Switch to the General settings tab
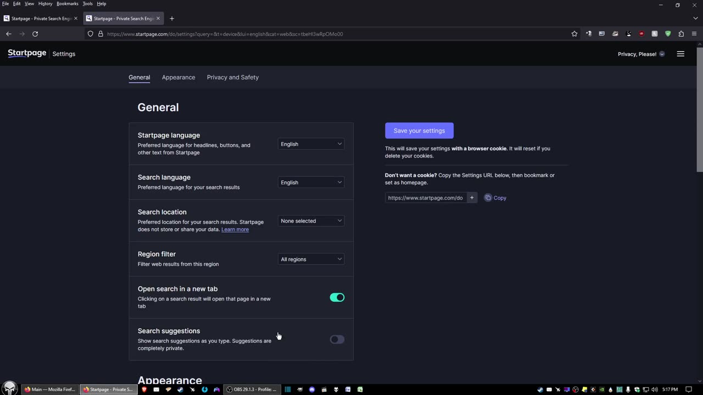The image size is (703, 395). 139,77
